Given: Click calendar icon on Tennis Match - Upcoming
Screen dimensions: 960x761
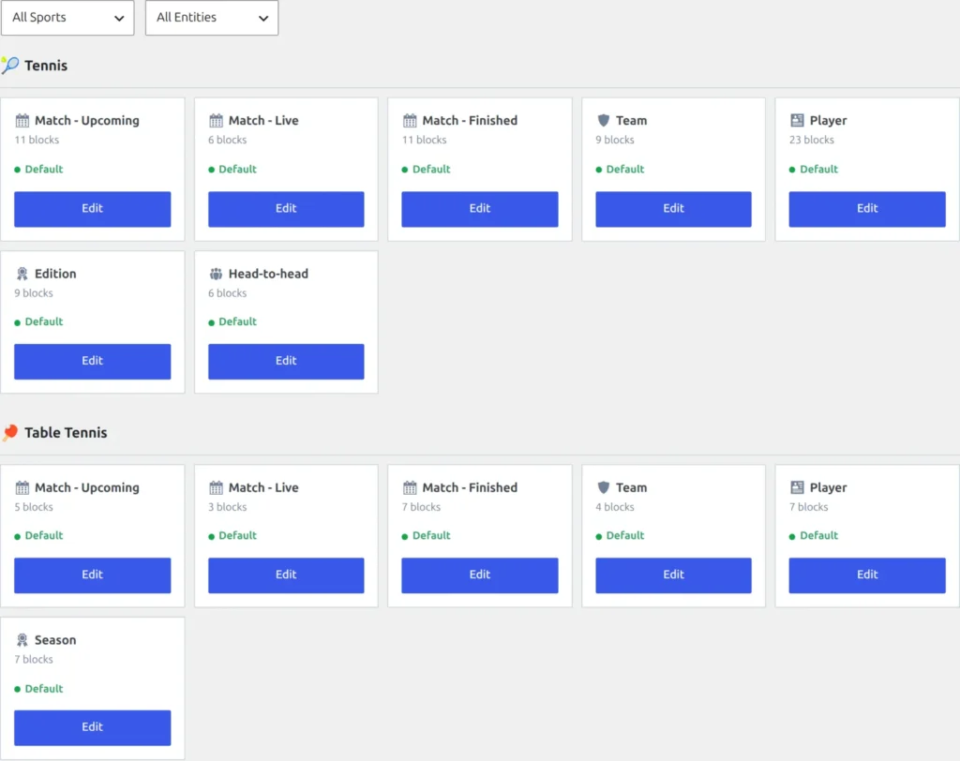Looking at the screenshot, I should (22, 120).
